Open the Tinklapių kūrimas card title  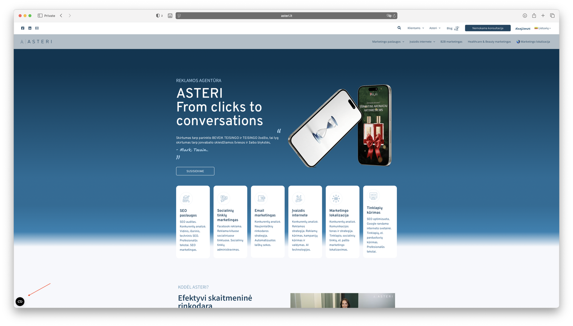(x=375, y=210)
